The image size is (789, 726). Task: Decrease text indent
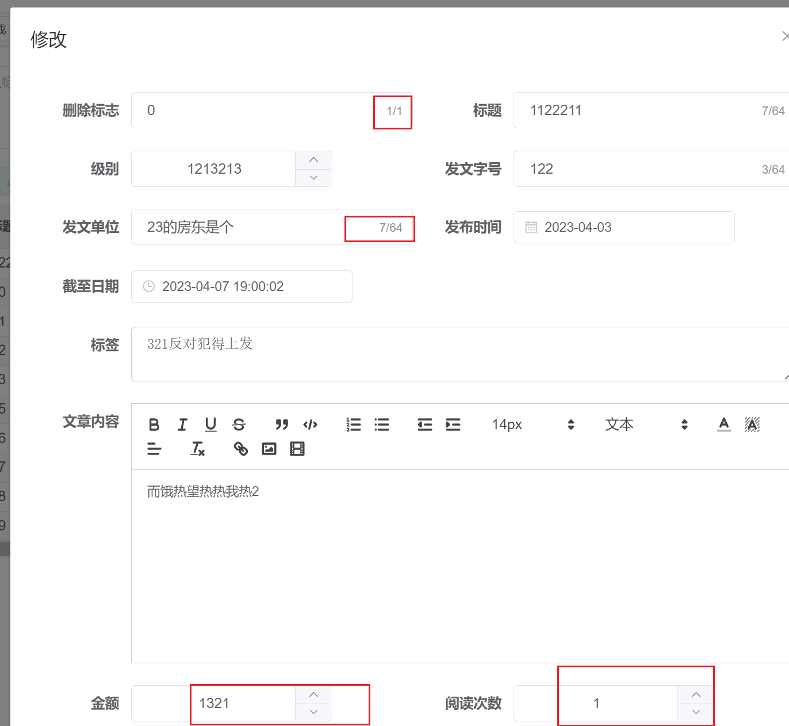(424, 425)
